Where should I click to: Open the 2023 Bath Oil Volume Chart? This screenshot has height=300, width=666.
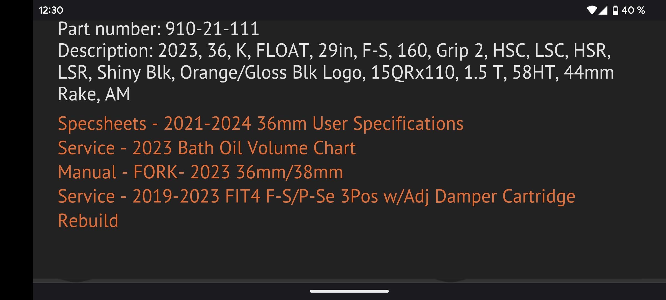(x=207, y=148)
